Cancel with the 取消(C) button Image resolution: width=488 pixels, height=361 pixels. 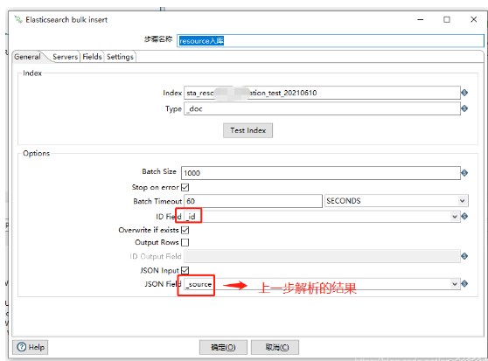[x=275, y=347]
